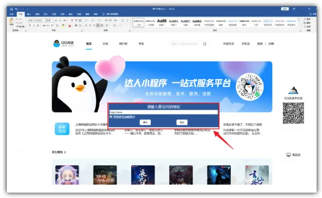
Task: Click the paragraph shading bucket icon
Action: pos(114,25)
